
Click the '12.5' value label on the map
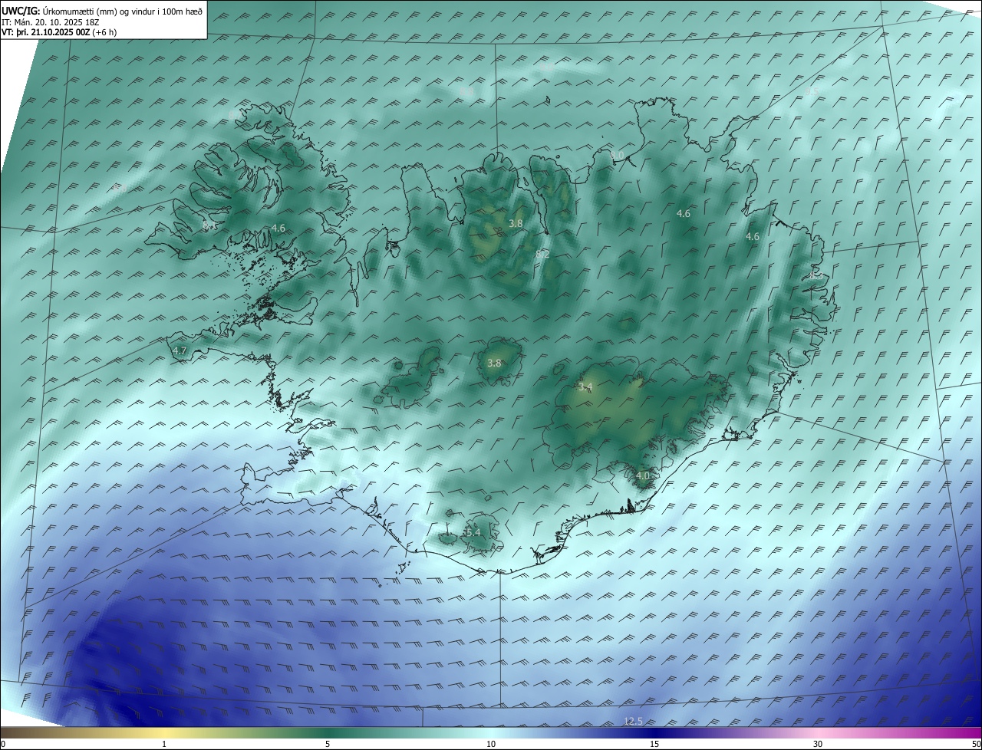pyautogui.click(x=633, y=721)
